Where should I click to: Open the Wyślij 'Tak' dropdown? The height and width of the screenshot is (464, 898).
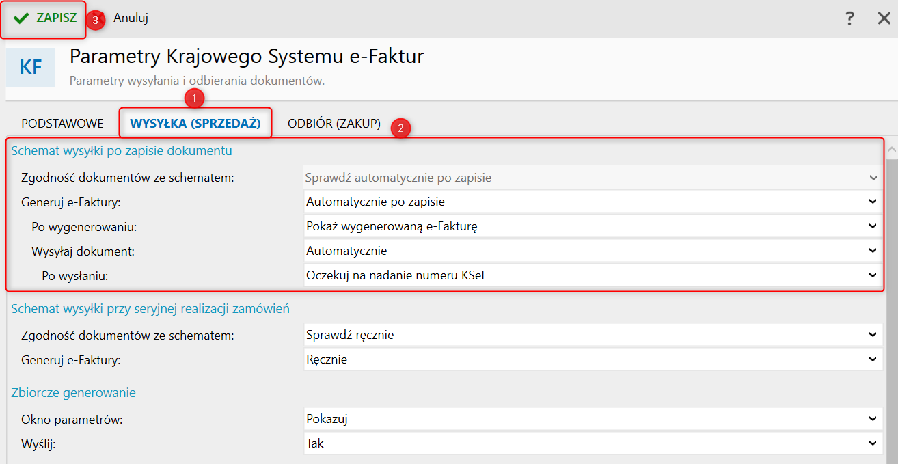(x=592, y=443)
